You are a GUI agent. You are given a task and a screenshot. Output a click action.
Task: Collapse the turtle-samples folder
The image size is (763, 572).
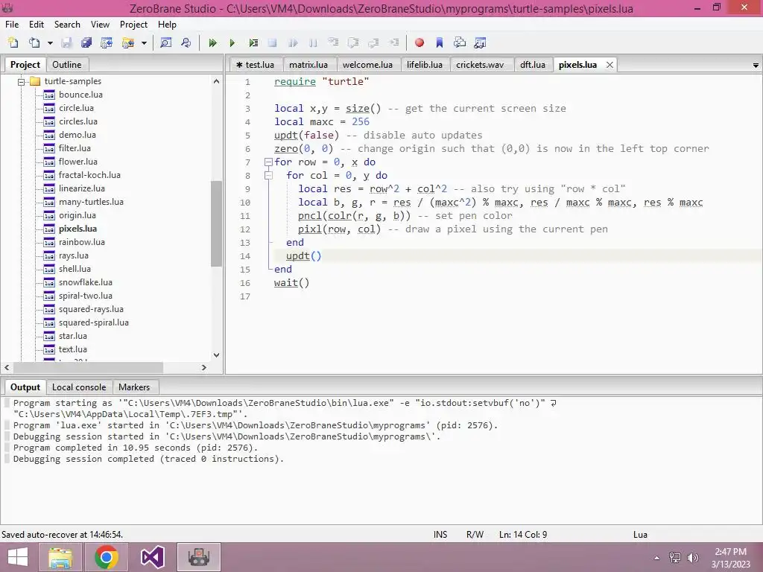22,82
